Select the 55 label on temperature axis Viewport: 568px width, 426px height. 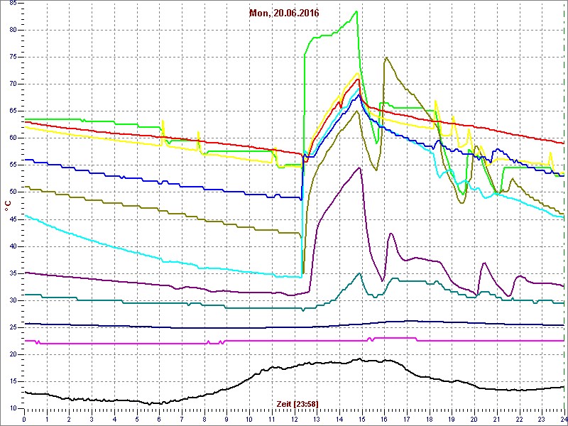(13, 165)
